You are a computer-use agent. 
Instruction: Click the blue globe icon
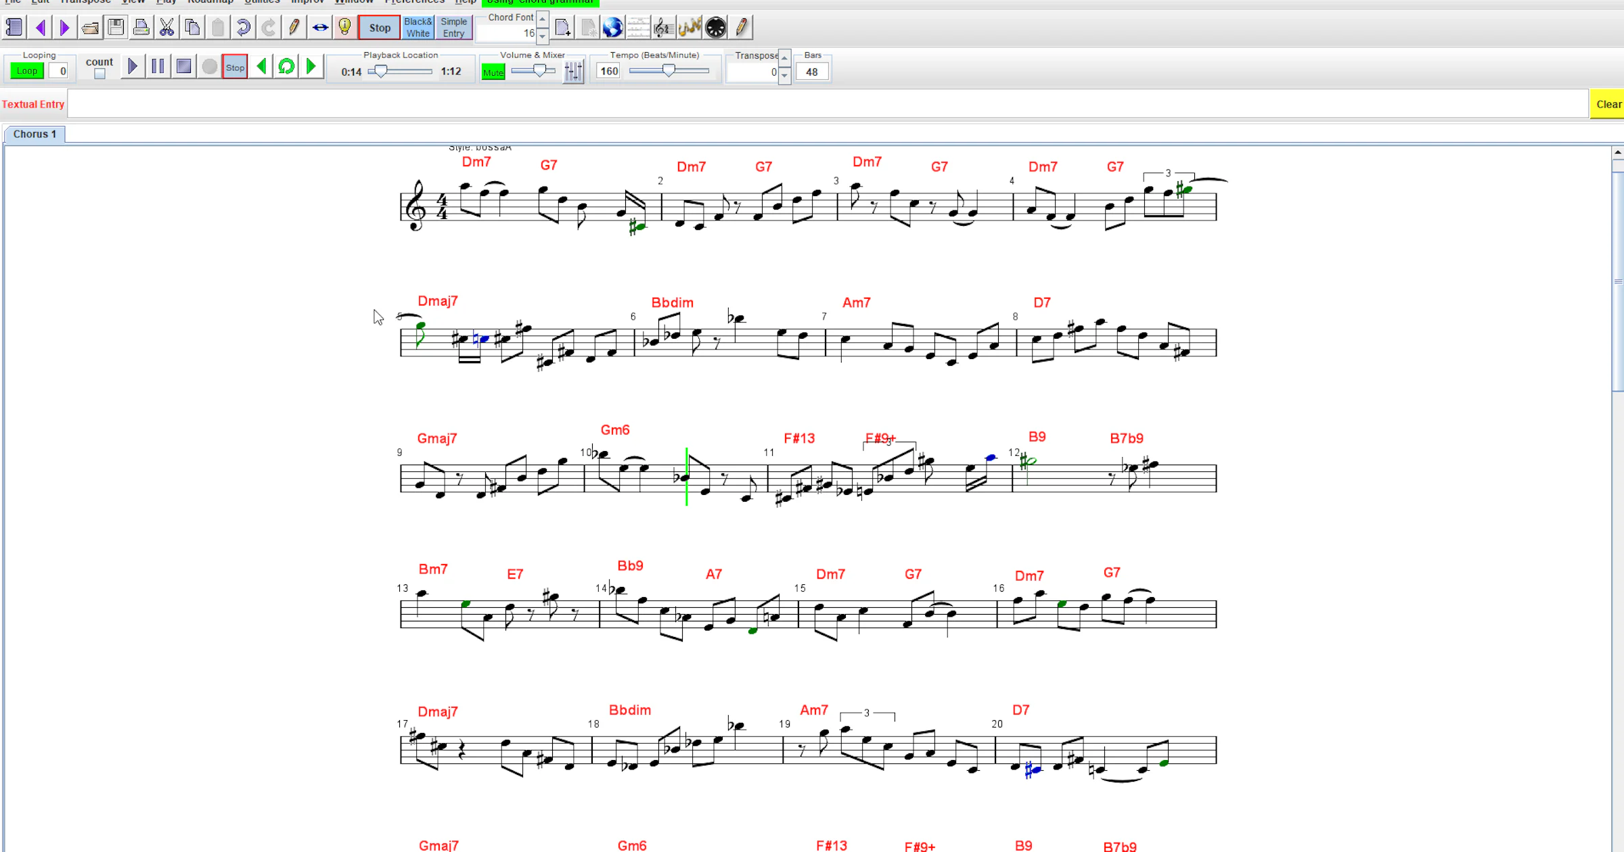613,28
